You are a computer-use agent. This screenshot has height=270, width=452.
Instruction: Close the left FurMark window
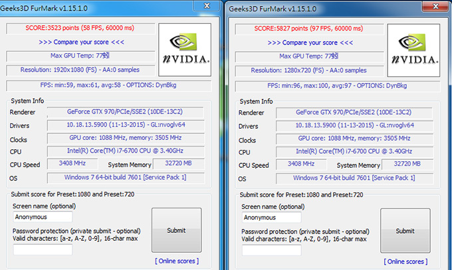point(207,5)
